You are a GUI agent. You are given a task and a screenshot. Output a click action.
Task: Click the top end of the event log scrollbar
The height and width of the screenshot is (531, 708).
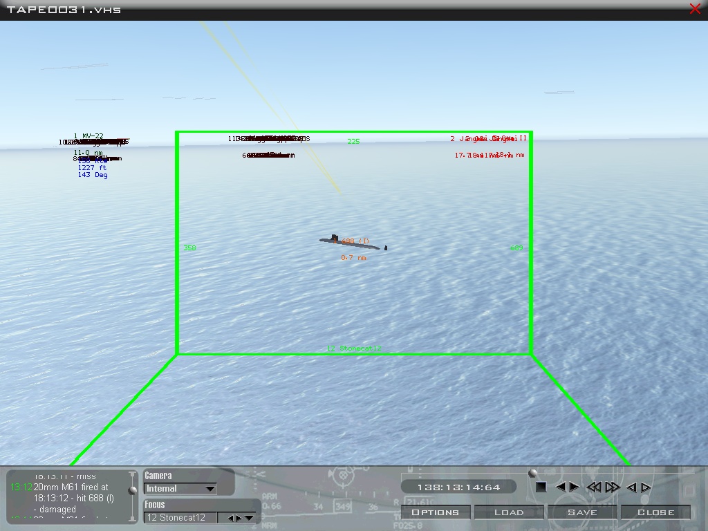[132, 474]
